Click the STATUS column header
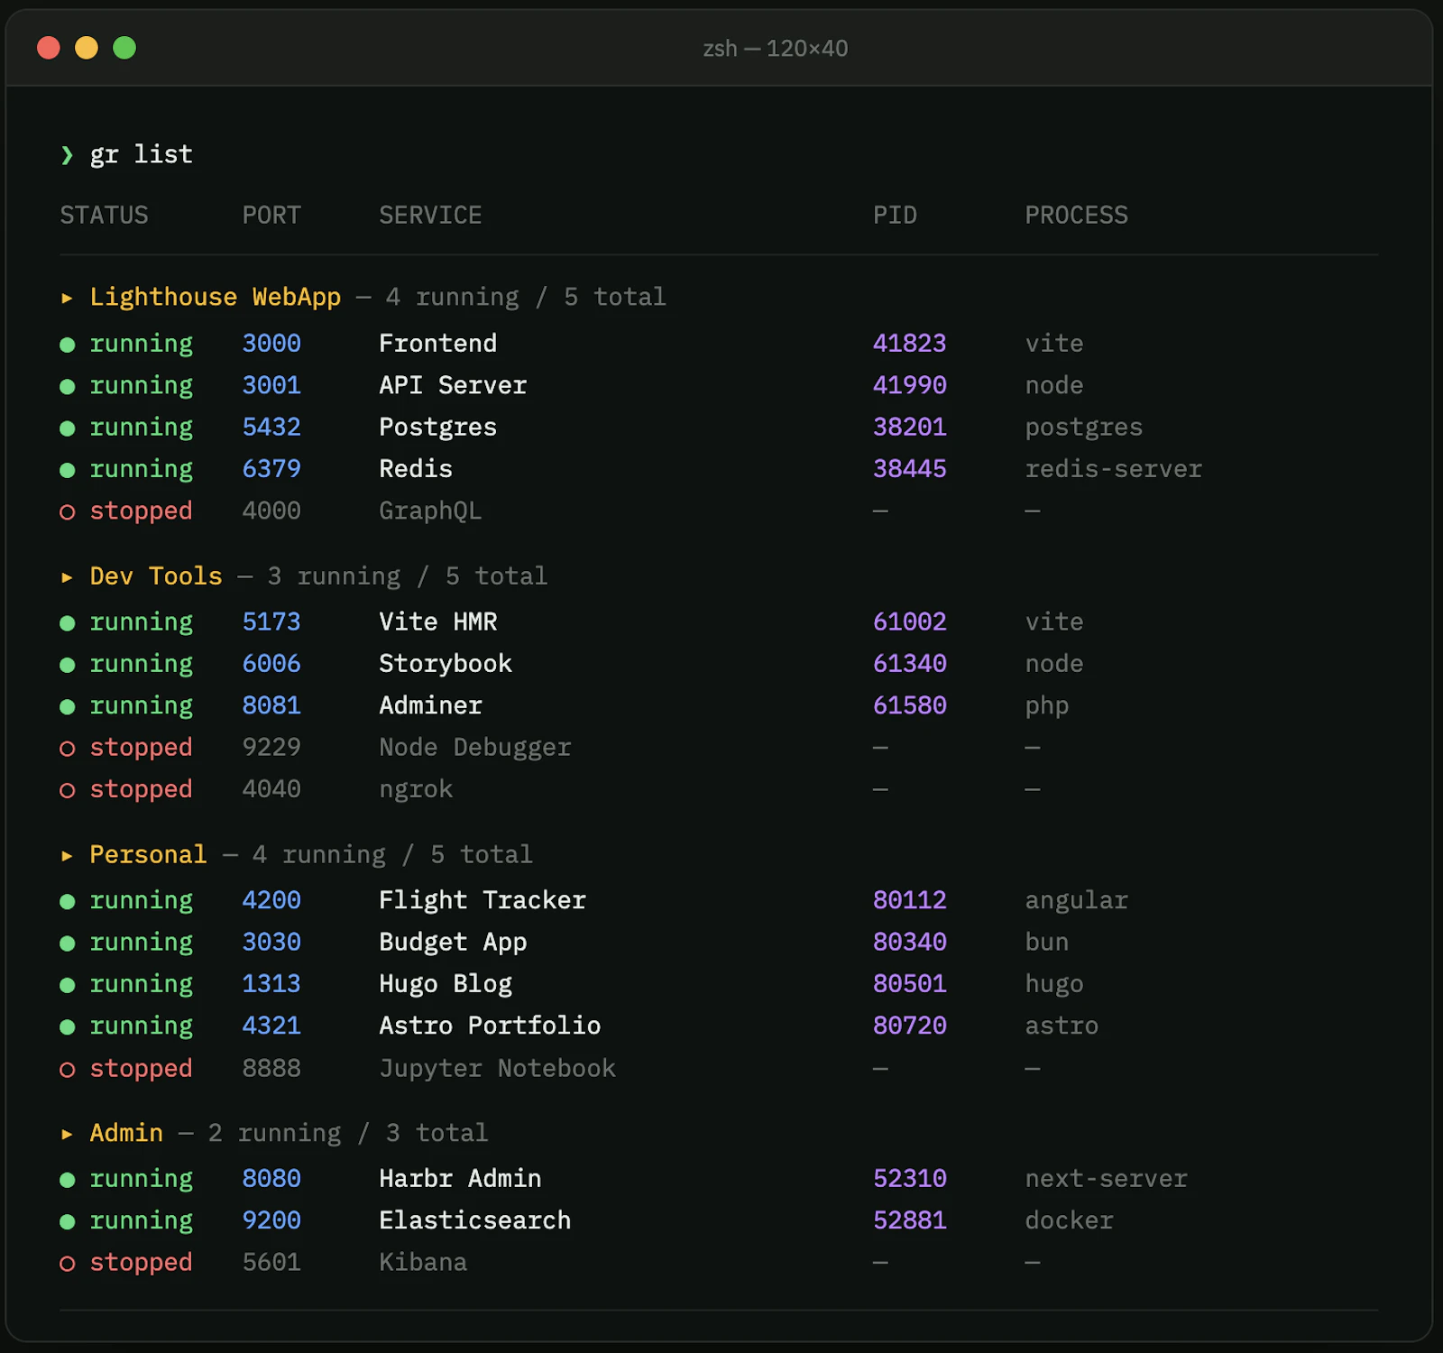Viewport: 1443px width, 1353px height. tap(105, 216)
